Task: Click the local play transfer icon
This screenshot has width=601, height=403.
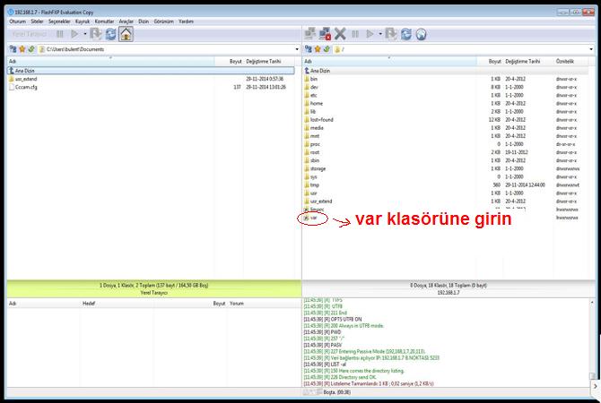Action: point(74,34)
